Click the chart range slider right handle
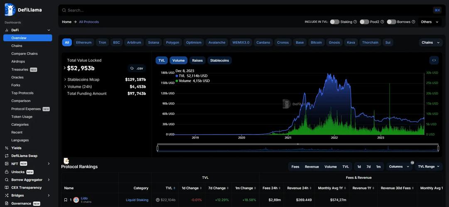 tap(438, 148)
